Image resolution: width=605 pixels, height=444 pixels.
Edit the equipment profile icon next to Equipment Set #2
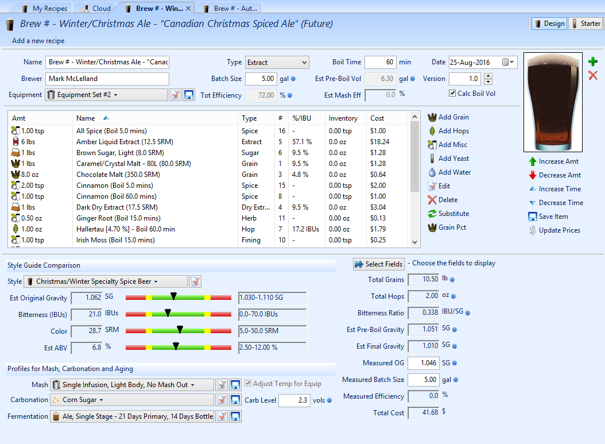click(175, 95)
